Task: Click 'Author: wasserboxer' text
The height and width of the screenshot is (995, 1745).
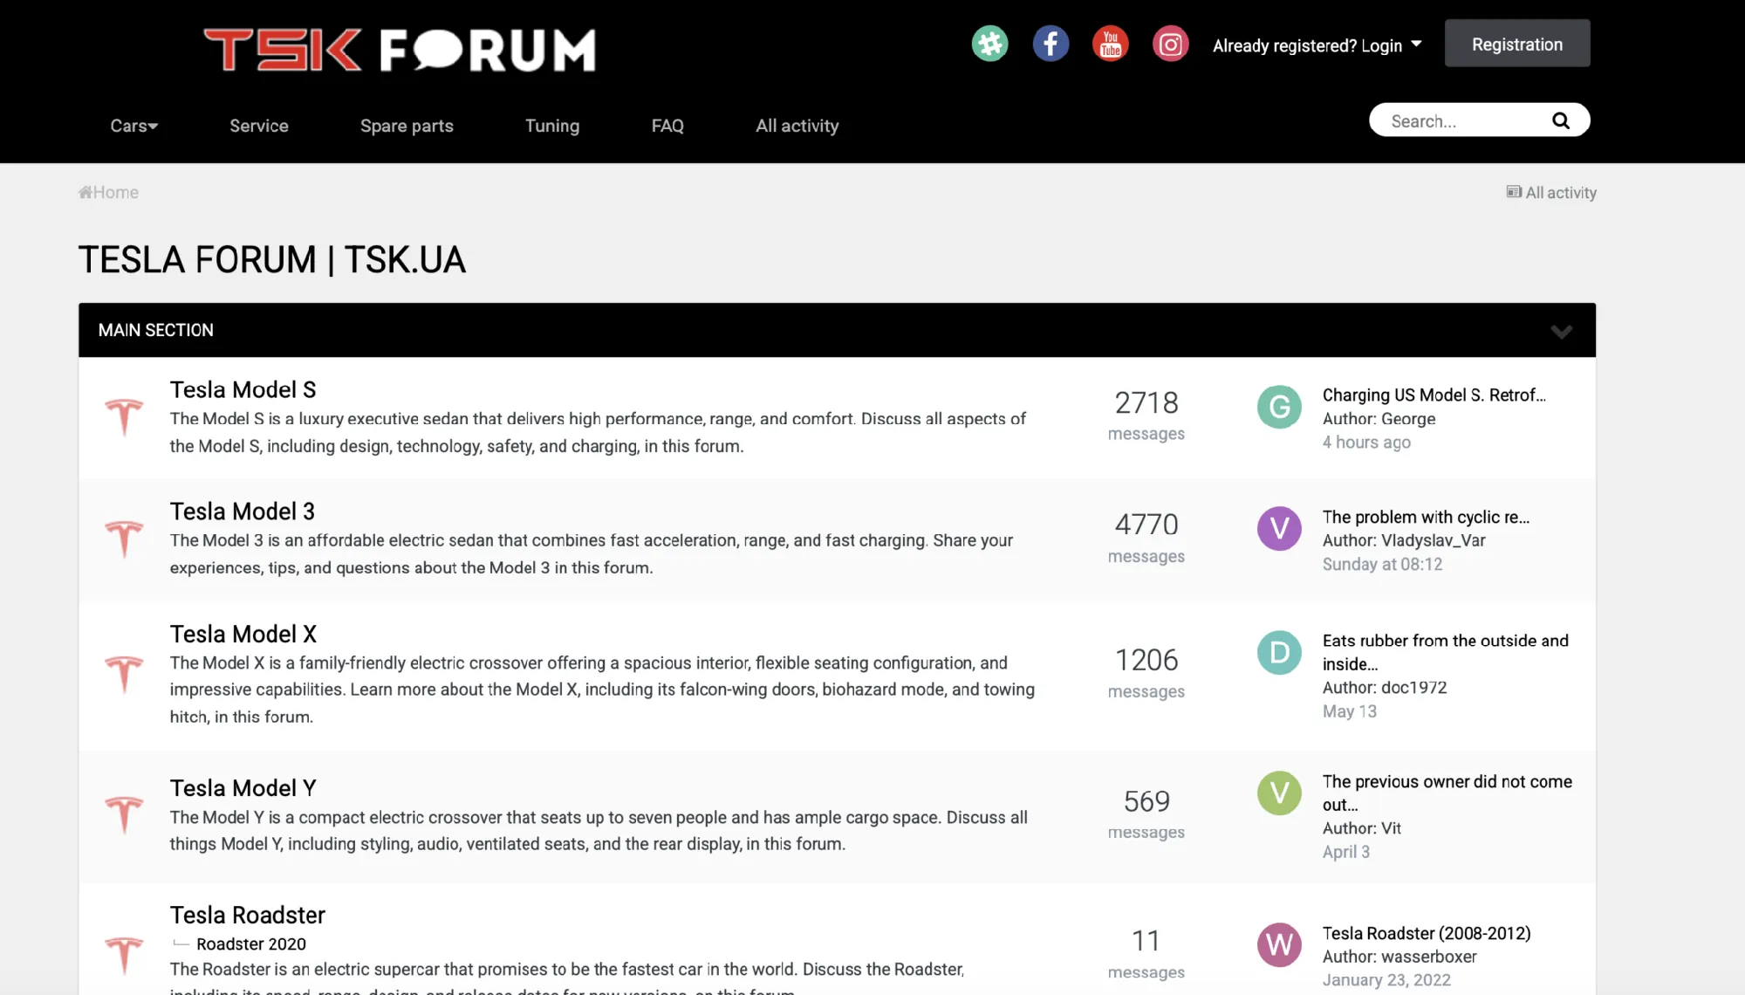Action: coord(1399,957)
